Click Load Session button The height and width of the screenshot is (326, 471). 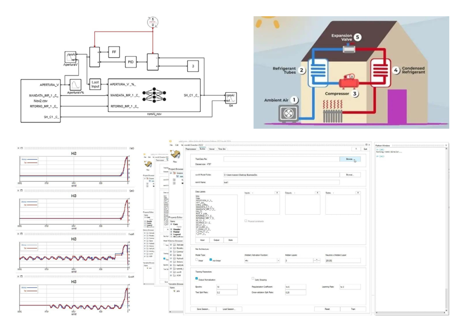tap(229, 309)
